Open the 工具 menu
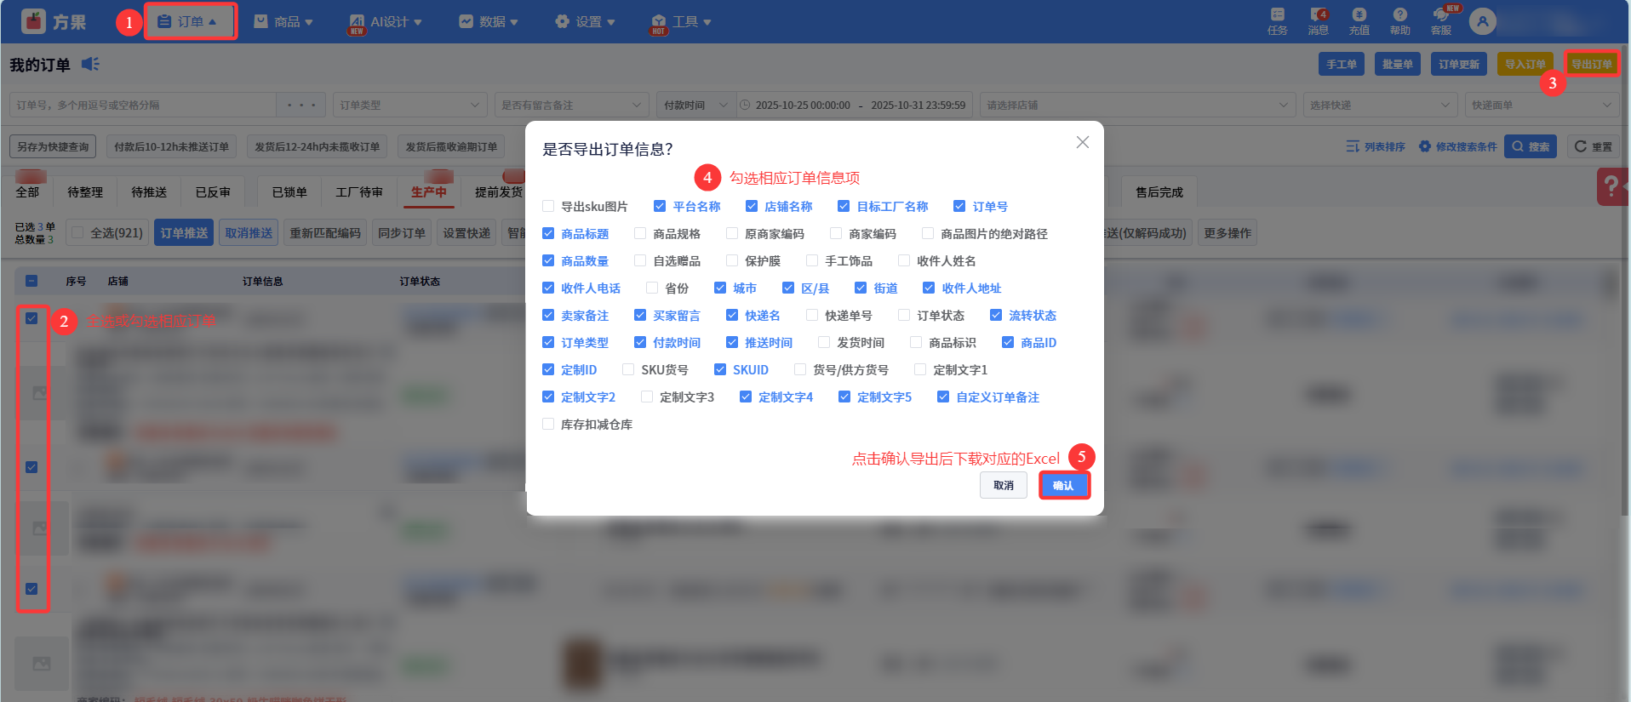This screenshot has height=702, width=1631. 681,21
